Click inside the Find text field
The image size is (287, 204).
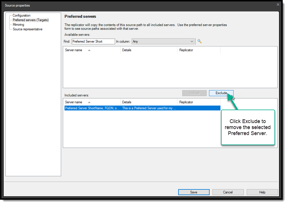coord(93,41)
